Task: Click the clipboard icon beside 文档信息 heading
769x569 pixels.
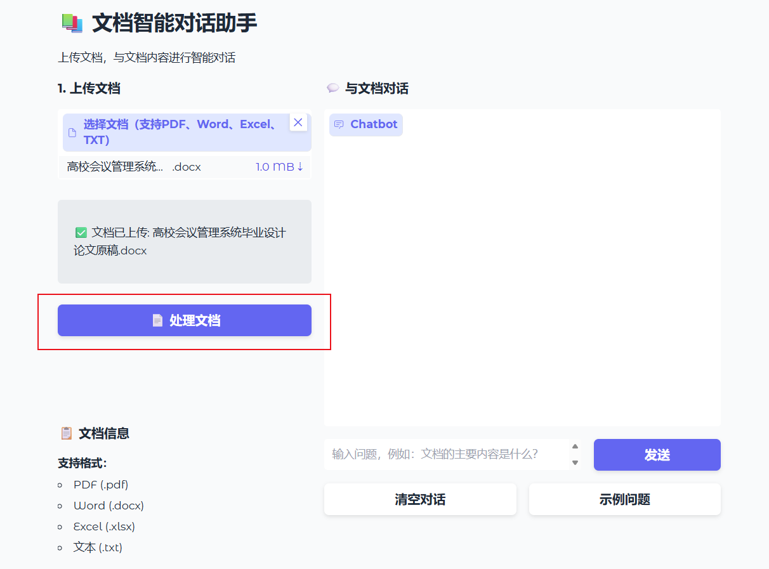Action: tap(66, 433)
